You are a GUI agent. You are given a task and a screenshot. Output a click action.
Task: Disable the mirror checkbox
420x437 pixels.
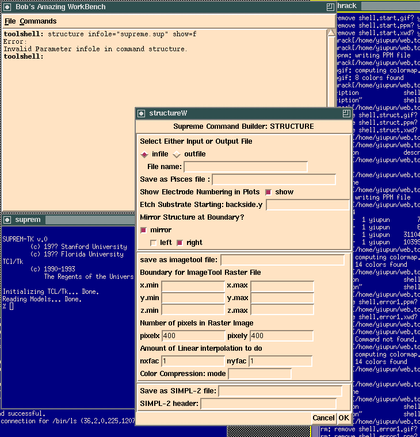point(144,230)
